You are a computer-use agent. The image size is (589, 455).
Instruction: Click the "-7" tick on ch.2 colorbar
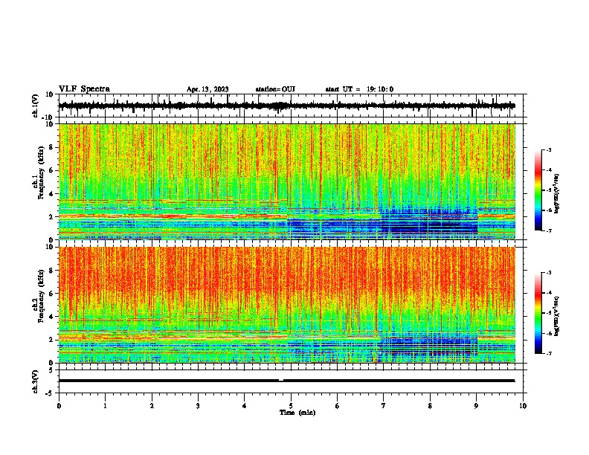[x=548, y=353]
